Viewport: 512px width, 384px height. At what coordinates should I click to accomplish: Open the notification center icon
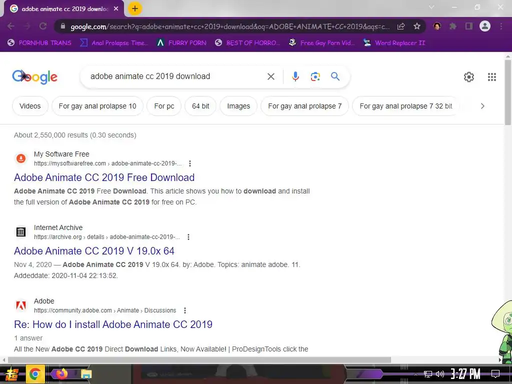[495, 374]
